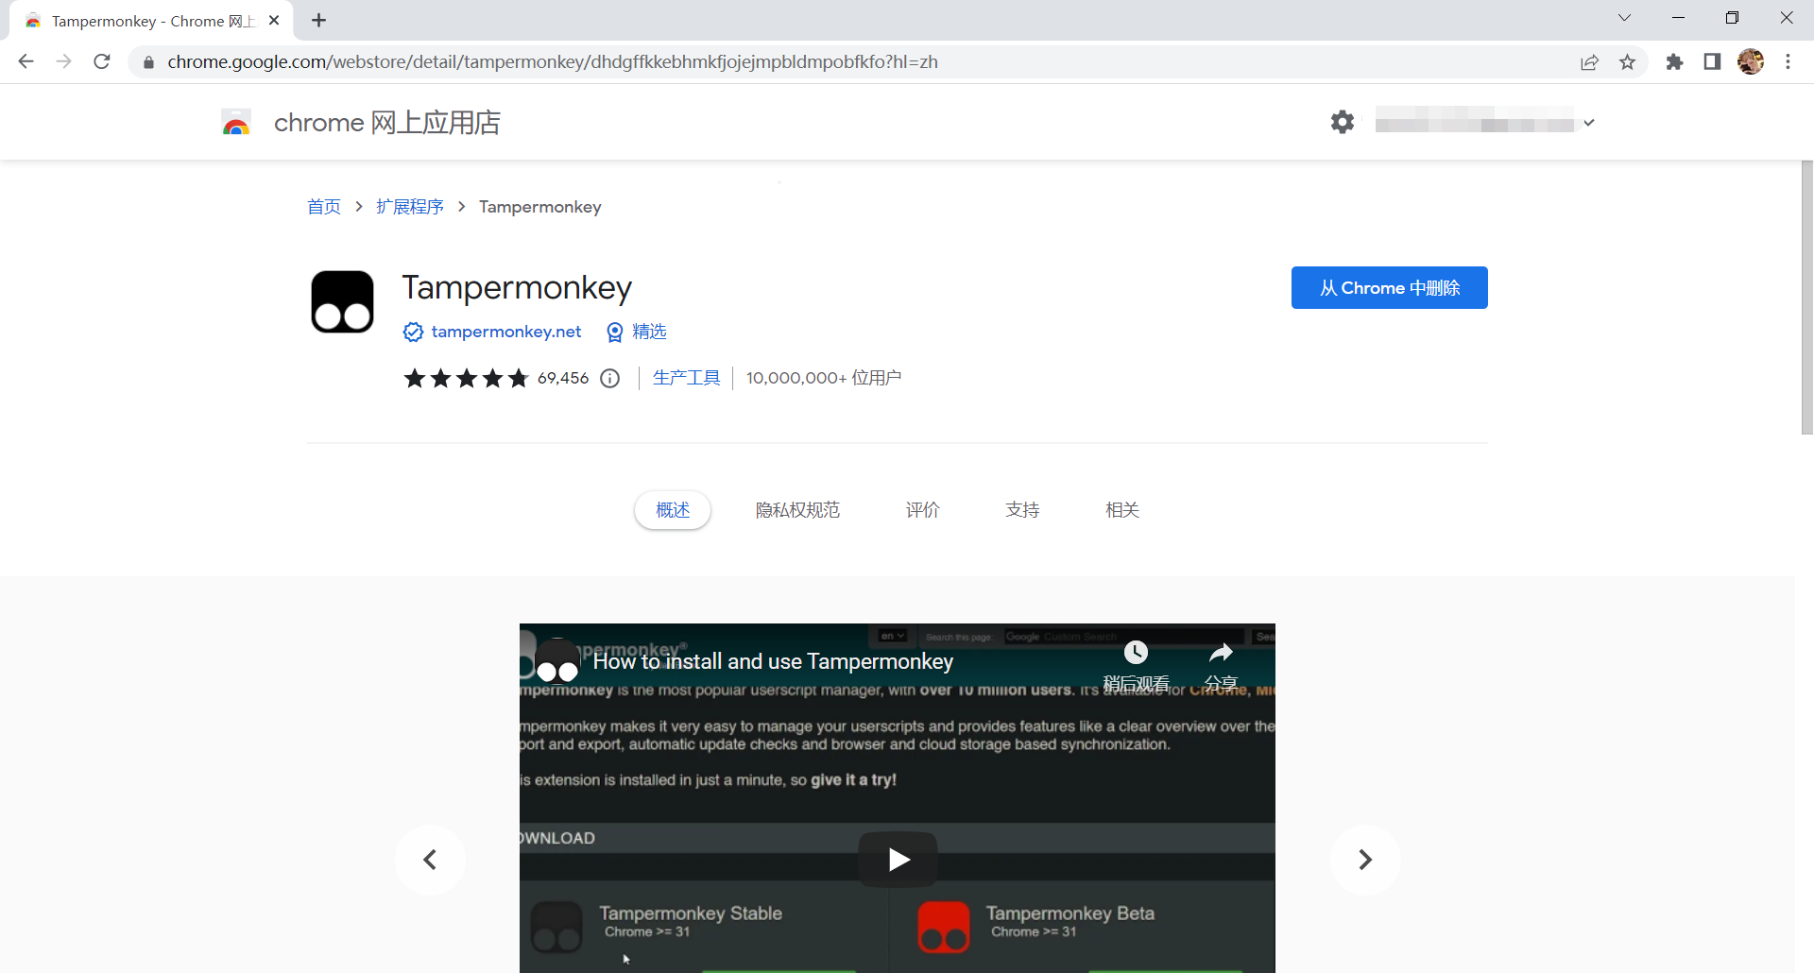Click the rating info circle icon
Viewport: 1814px width, 973px height.
coord(610,379)
